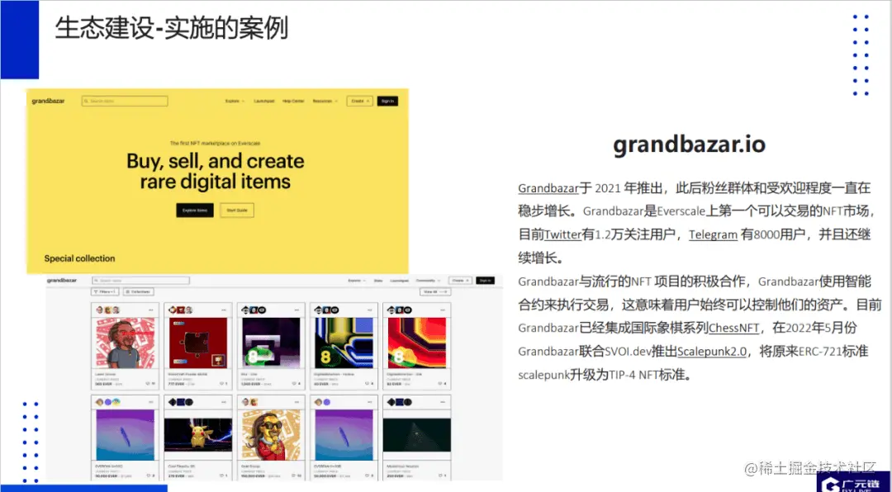Like the 83 EVER card heart icon
The width and height of the screenshot is (892, 492).
(441, 384)
